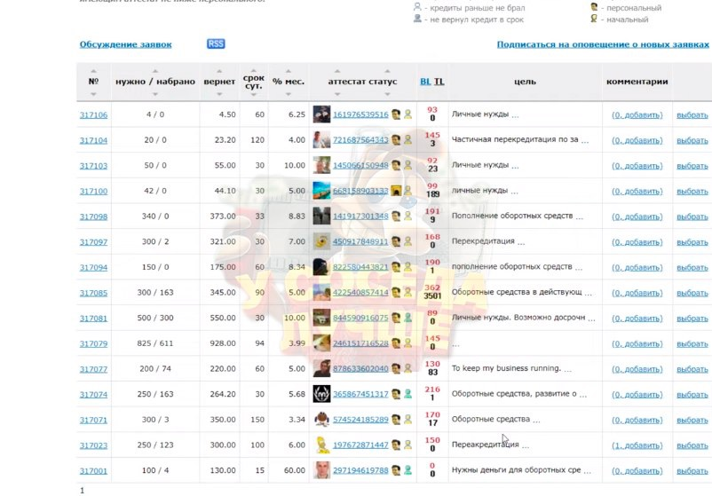Open comments (1, добавить) for request 317023
Image resolution: width=712 pixels, height=496 pixels.
[637, 446]
